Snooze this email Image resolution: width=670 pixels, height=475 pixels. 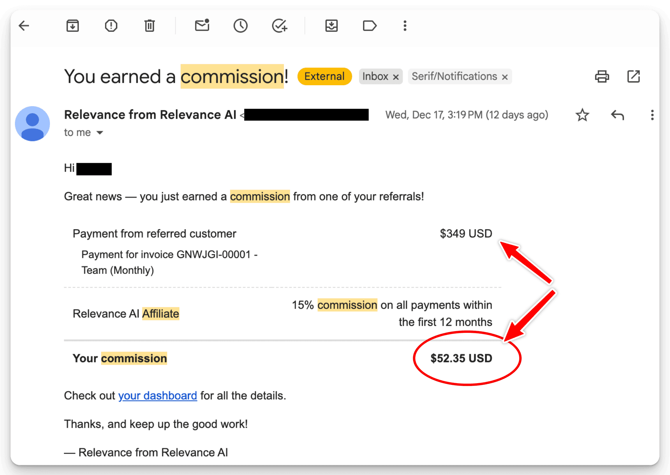click(x=240, y=25)
